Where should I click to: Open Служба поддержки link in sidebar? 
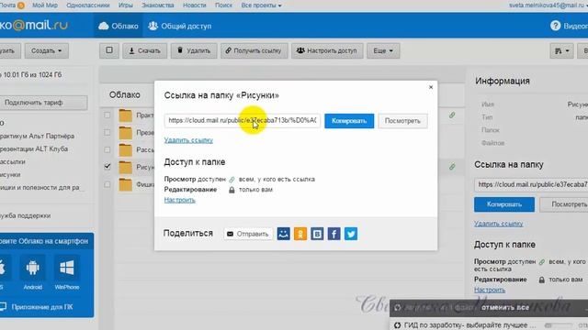pos(25,215)
